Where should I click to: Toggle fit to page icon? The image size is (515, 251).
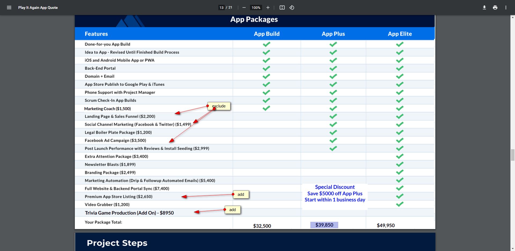coord(282,8)
